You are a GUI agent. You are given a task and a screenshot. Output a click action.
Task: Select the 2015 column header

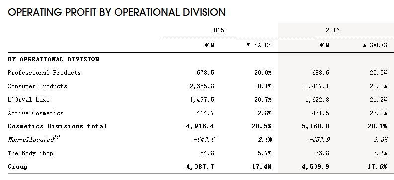pyautogui.click(x=217, y=30)
